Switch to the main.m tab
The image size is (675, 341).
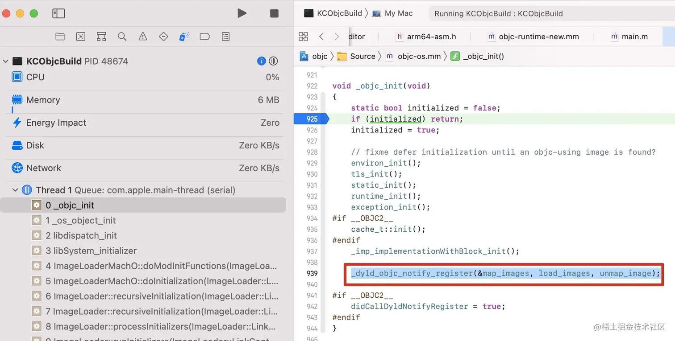[633, 37]
